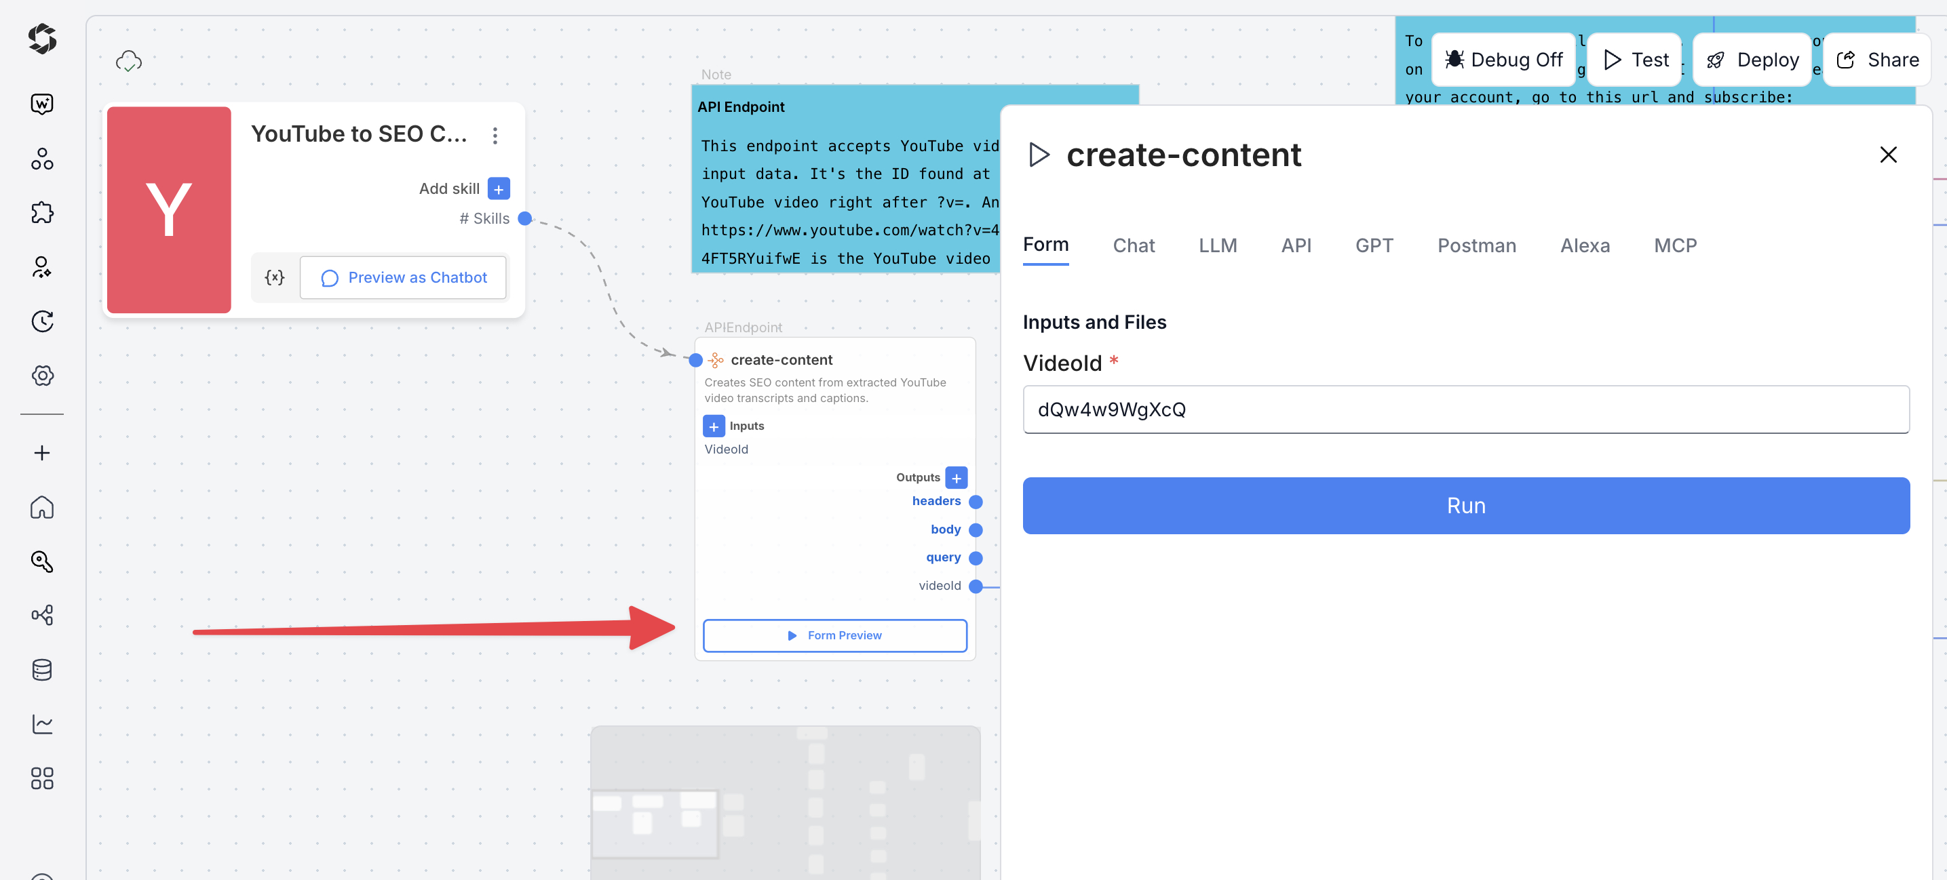
Task: Click the plus next to Inputs
Action: pyautogui.click(x=714, y=426)
